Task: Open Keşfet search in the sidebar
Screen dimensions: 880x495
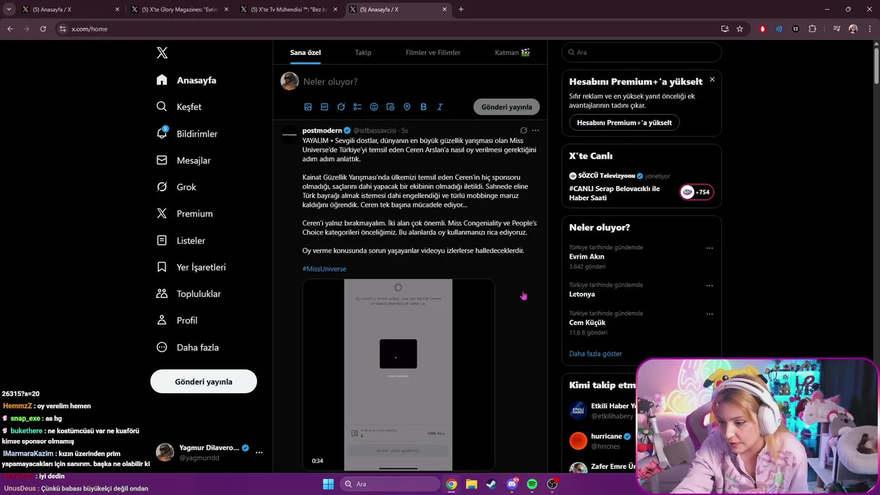Action: pos(179,107)
